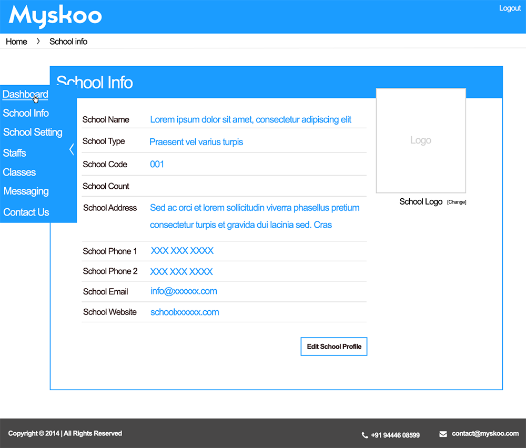
Task: Click the footer email contact@myskoo.com
Action: 485,434
